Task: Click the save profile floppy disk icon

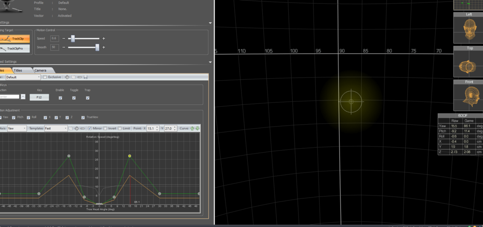Action: click(x=85, y=77)
